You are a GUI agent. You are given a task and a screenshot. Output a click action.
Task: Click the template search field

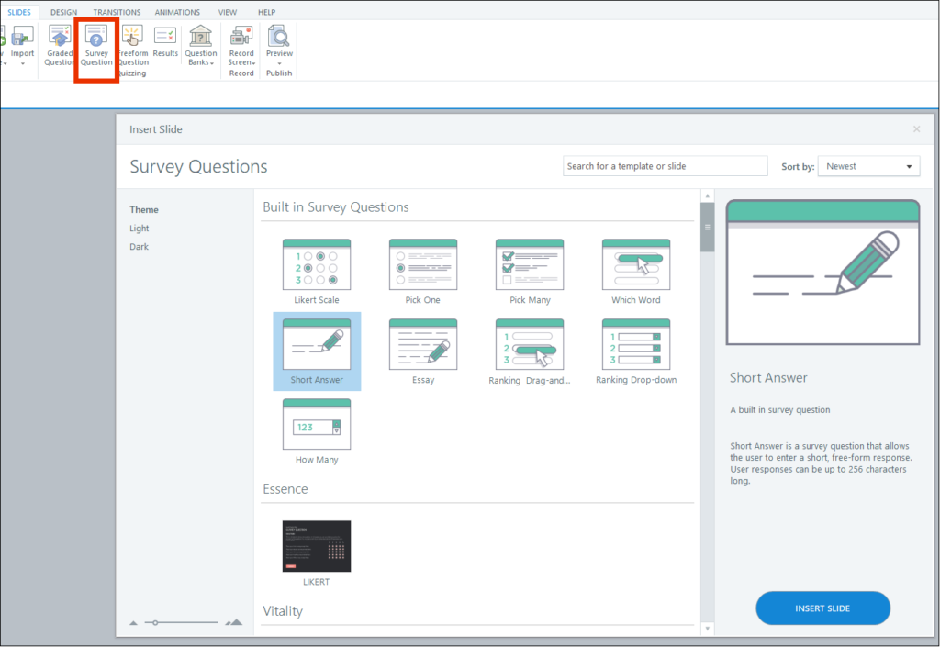coord(665,166)
